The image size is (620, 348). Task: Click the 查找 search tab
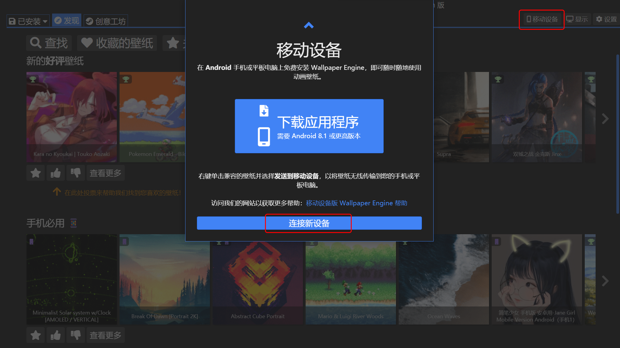(49, 43)
